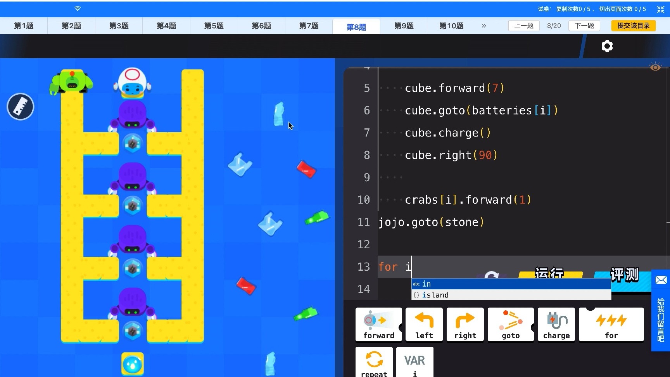Image resolution: width=670 pixels, height=377 pixels.
Task: Click the glowing blue orb at the maze bottom
Action: (133, 364)
